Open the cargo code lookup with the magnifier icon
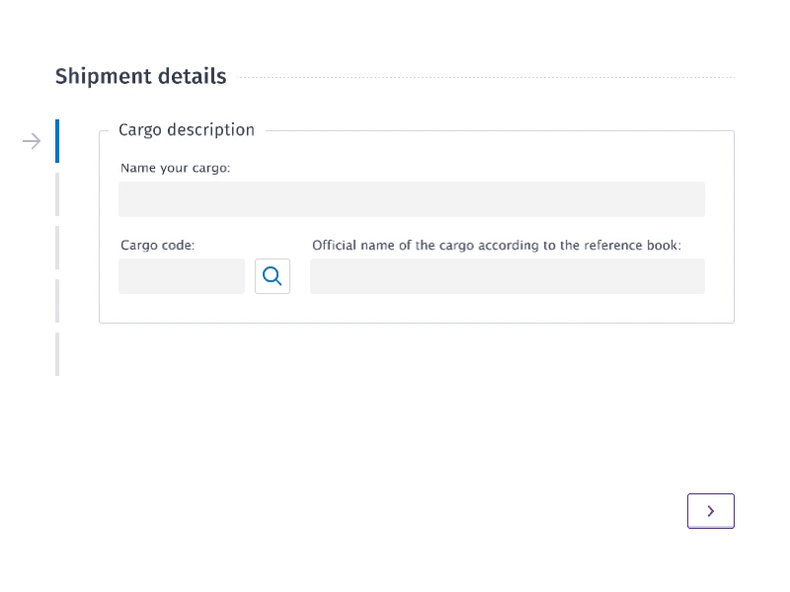The width and height of the screenshot is (790, 592). [273, 276]
